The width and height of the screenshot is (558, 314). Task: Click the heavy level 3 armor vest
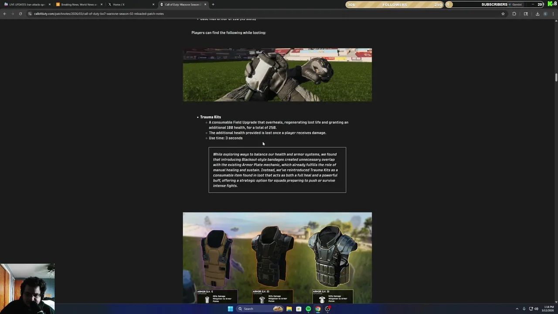coord(333,256)
